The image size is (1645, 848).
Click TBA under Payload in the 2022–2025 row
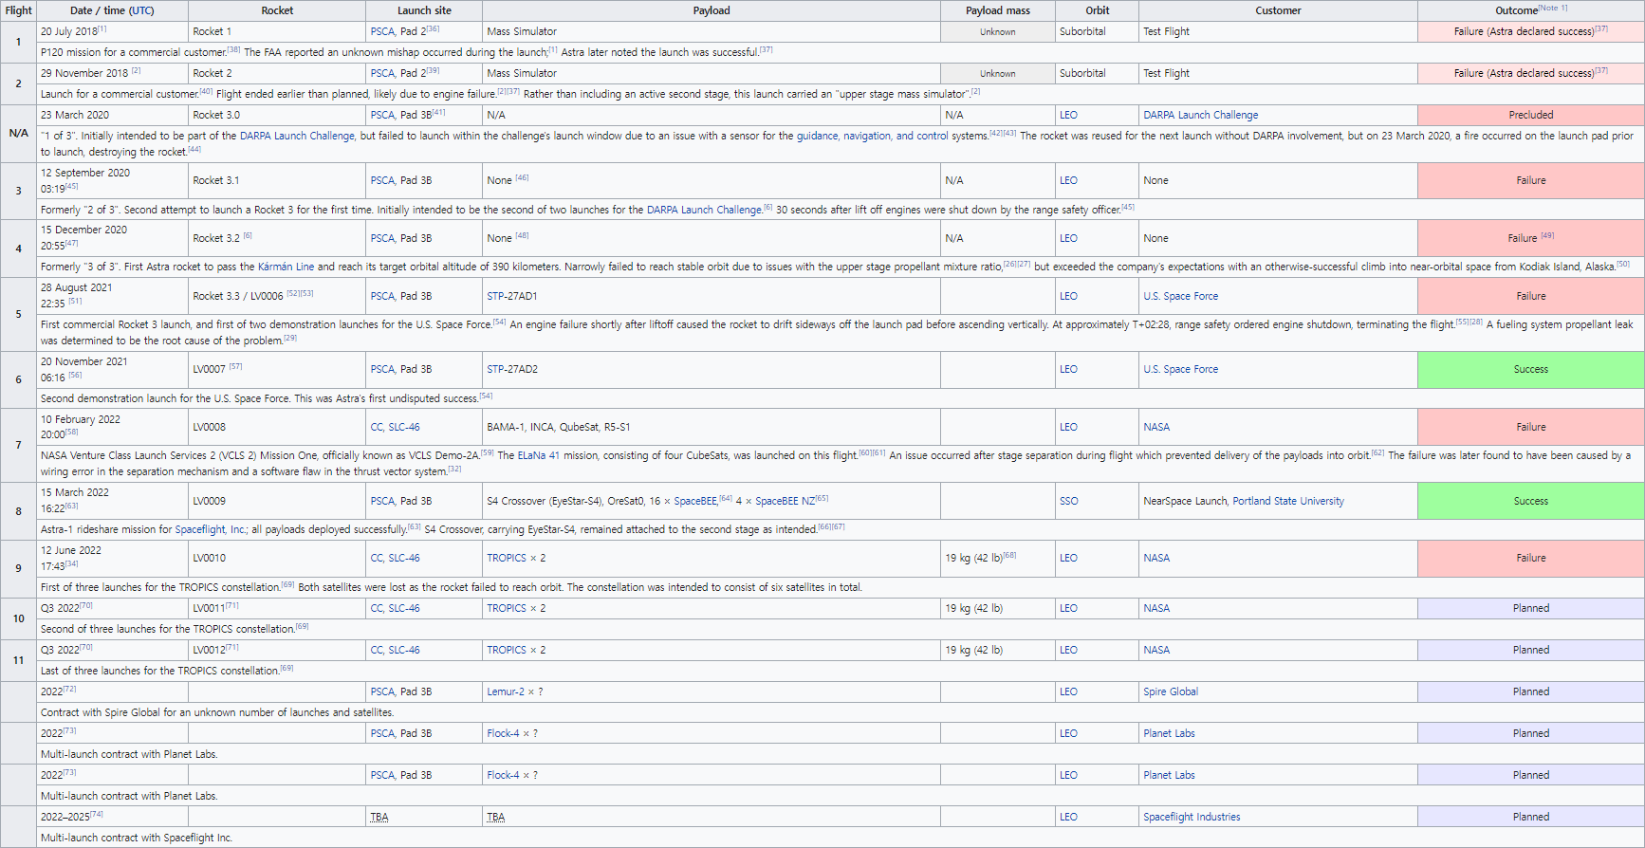pos(496,817)
